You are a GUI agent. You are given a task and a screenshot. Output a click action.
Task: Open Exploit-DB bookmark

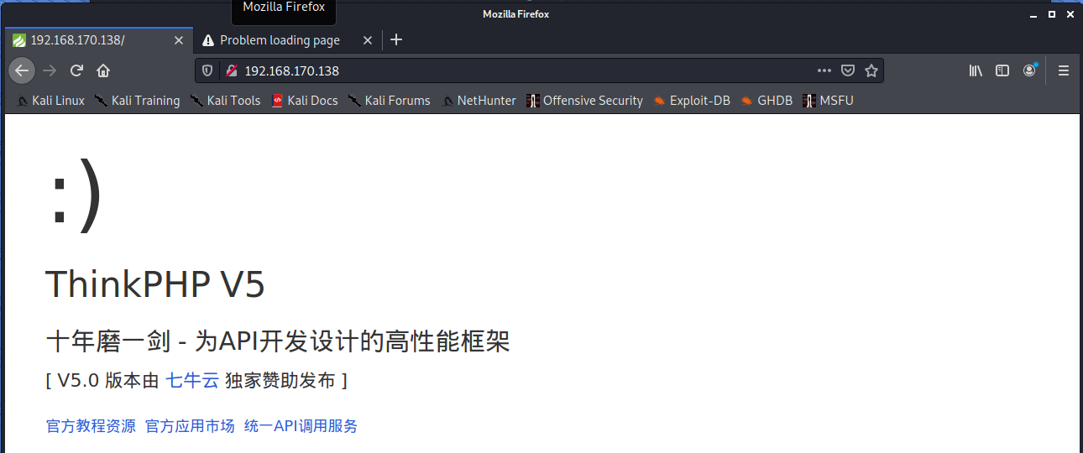tap(692, 101)
